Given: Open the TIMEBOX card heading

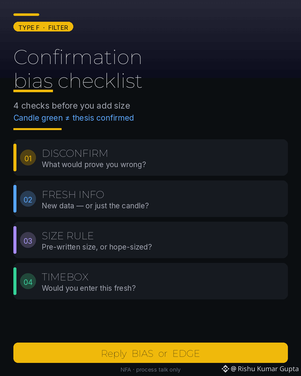Looking at the screenshot, I should [x=65, y=277].
